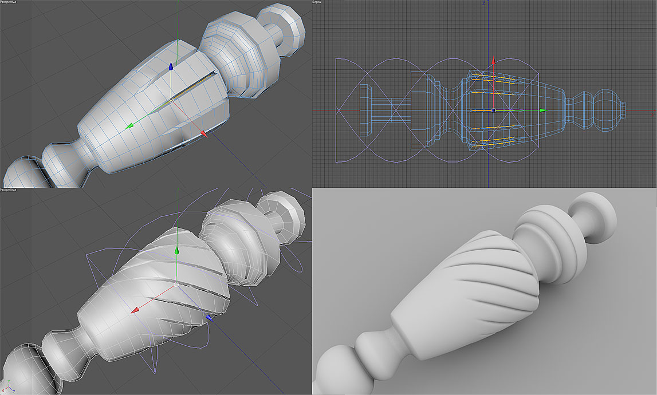Click the green axis arrow in Sopra view

pyautogui.click(x=544, y=110)
